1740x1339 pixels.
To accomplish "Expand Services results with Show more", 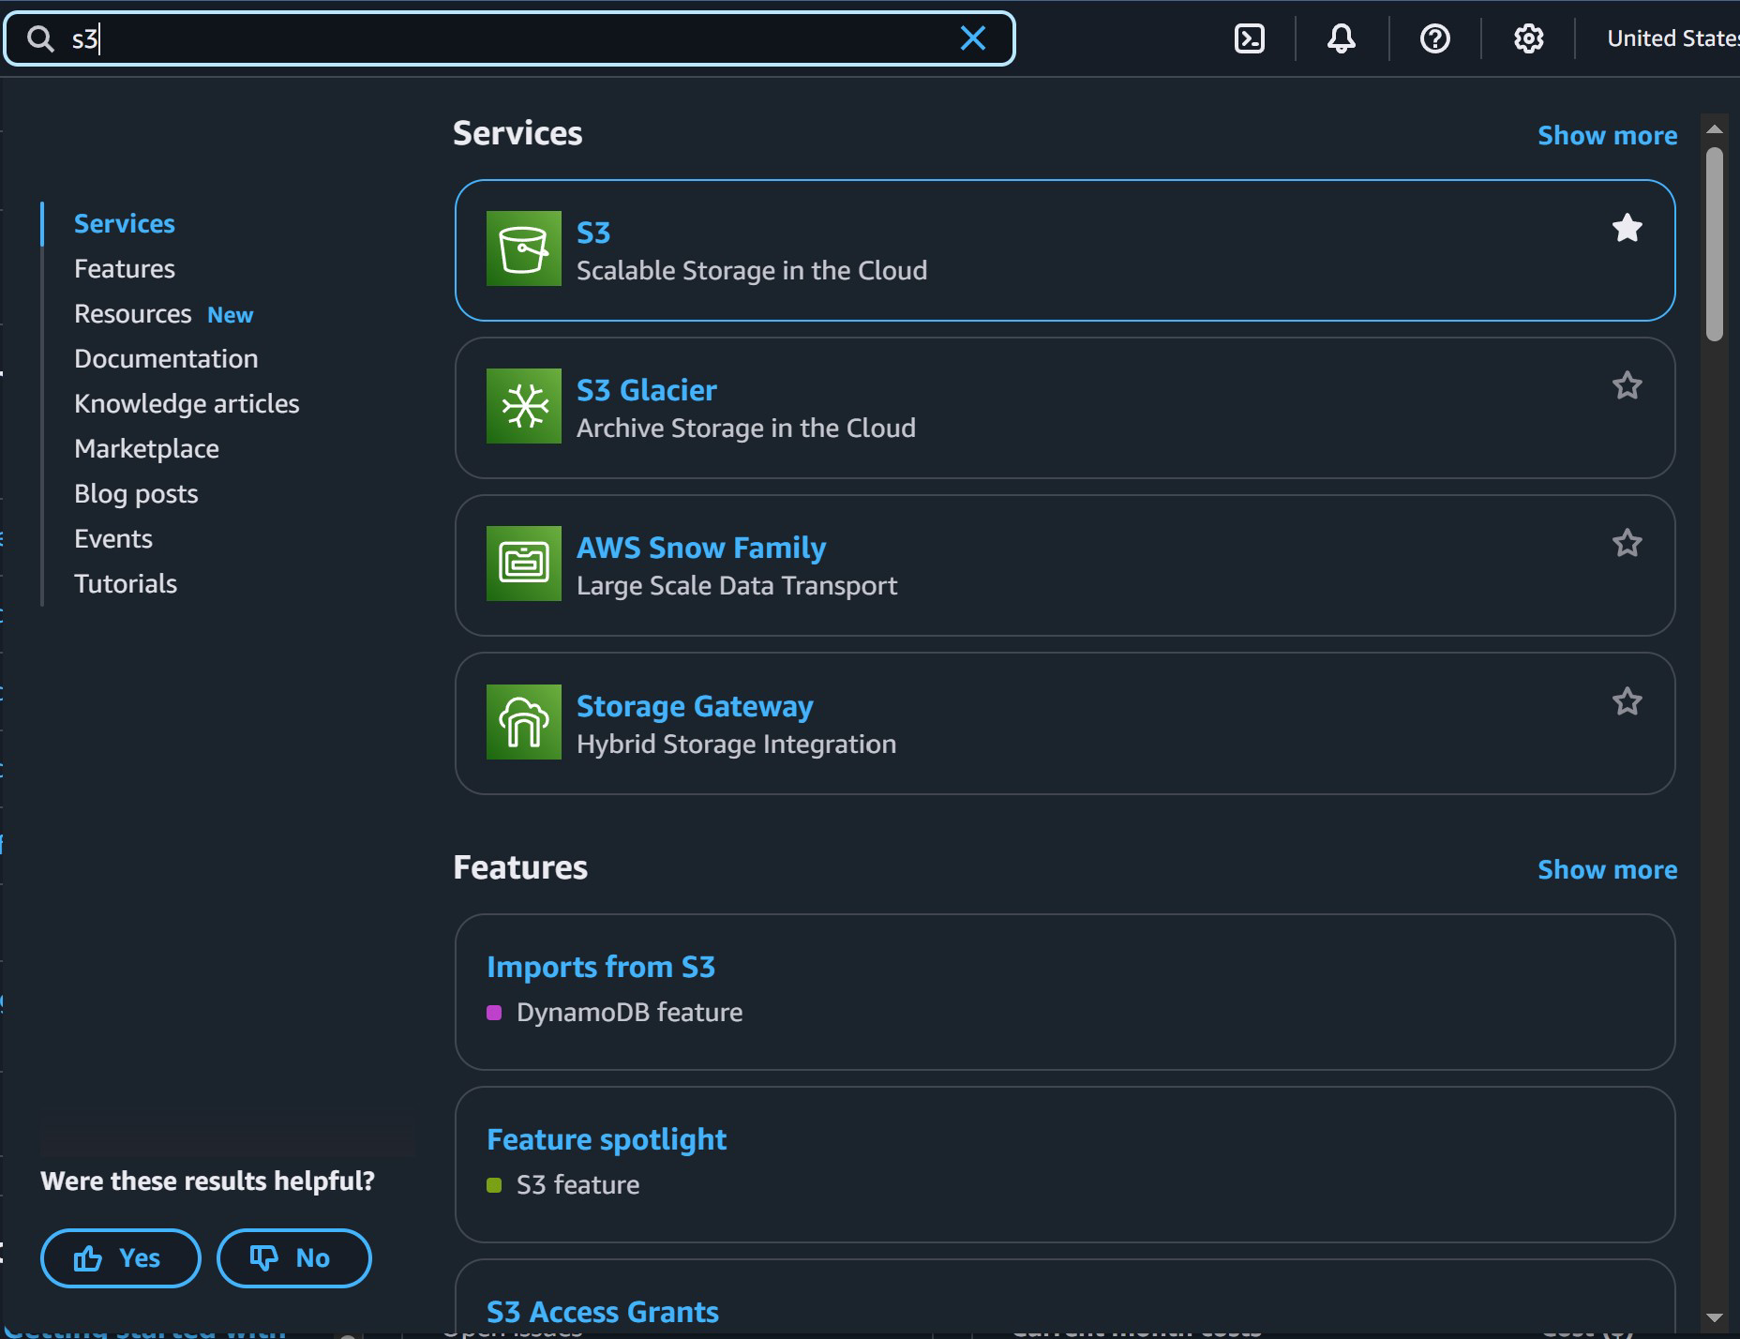I will coord(1607,135).
